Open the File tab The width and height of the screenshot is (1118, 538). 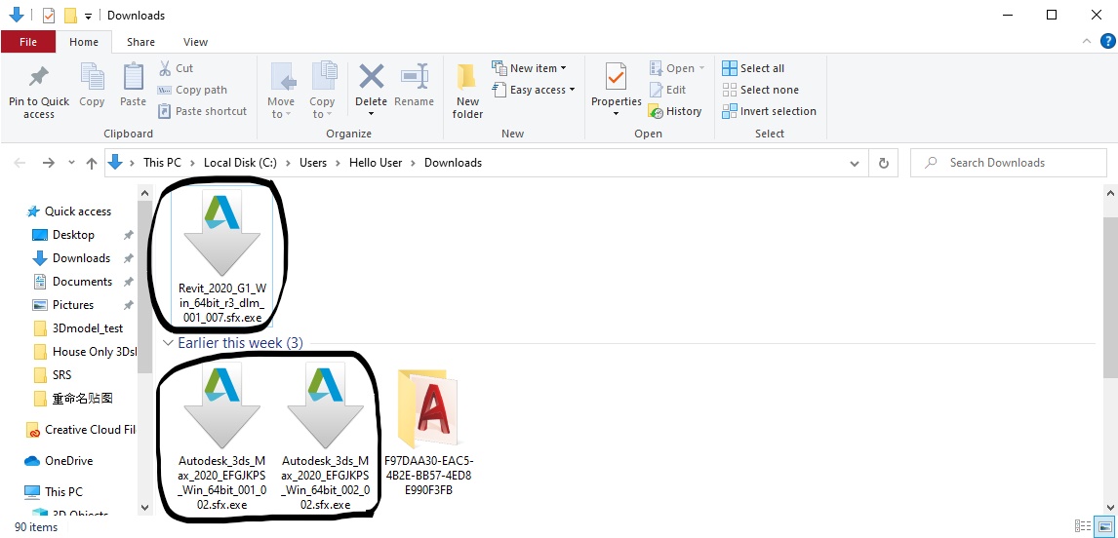point(28,42)
